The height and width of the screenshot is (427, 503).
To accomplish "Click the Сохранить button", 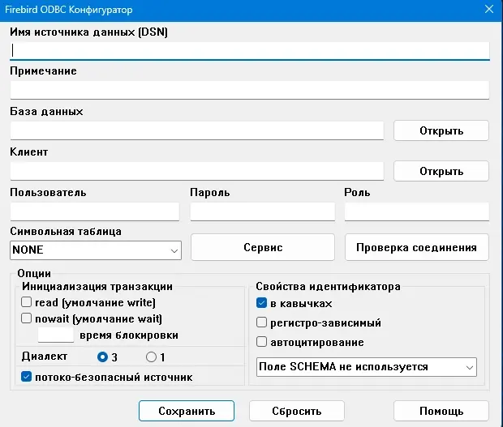I will point(187,411).
